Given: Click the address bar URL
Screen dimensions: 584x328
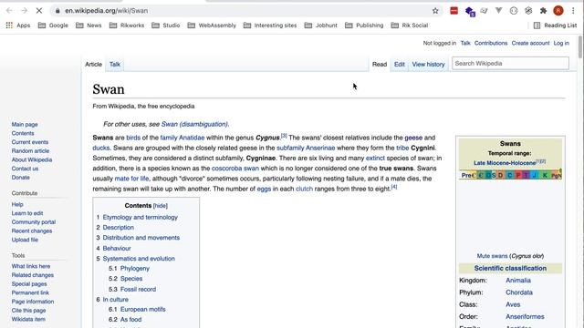Looking at the screenshot, I should (x=107, y=11).
